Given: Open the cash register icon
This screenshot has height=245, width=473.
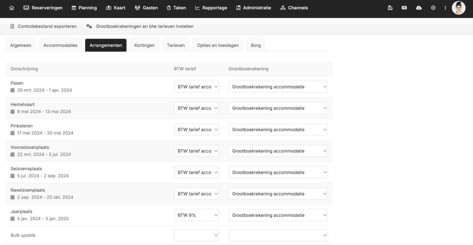Looking at the screenshot, I should click(x=390, y=8).
